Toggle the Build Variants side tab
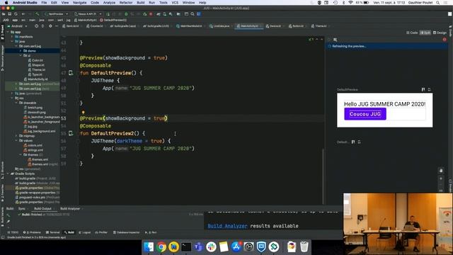453x255 pixels. [2, 217]
